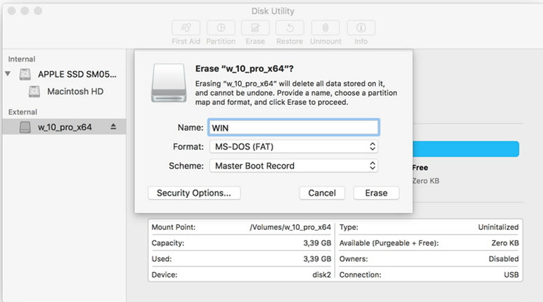Click the Name field containing WIN

point(294,127)
